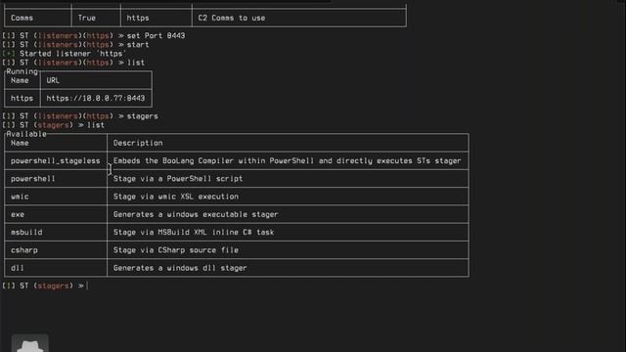Screen dimensions: 626x352
Task: Click the Description column header in the Available table
Action: pos(138,143)
